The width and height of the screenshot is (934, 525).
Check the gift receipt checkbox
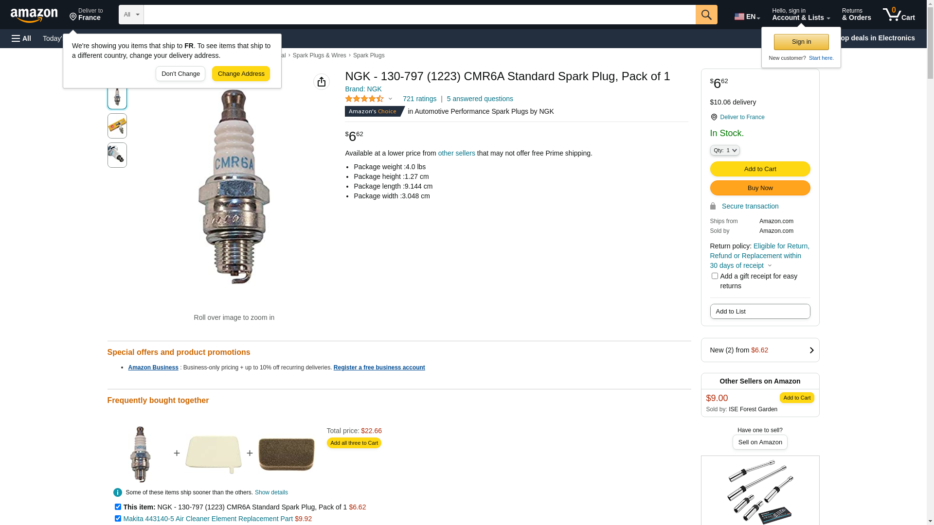point(715,276)
